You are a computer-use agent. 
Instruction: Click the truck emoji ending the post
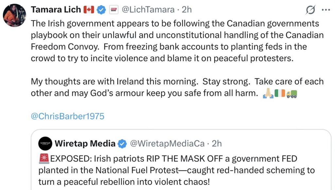tap(291, 94)
